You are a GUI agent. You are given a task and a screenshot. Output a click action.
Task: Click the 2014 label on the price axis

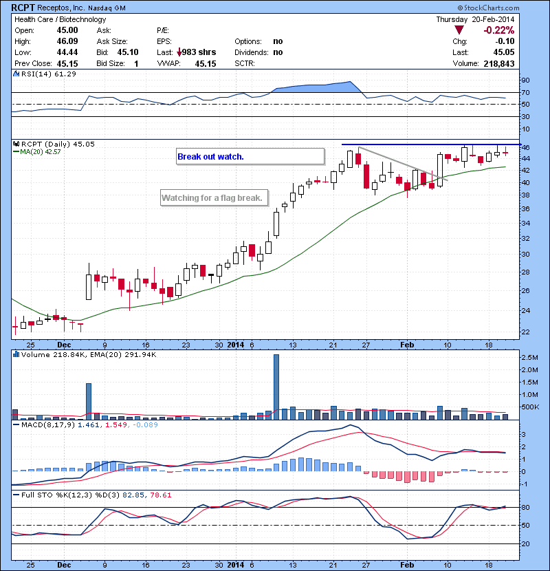[x=235, y=344]
